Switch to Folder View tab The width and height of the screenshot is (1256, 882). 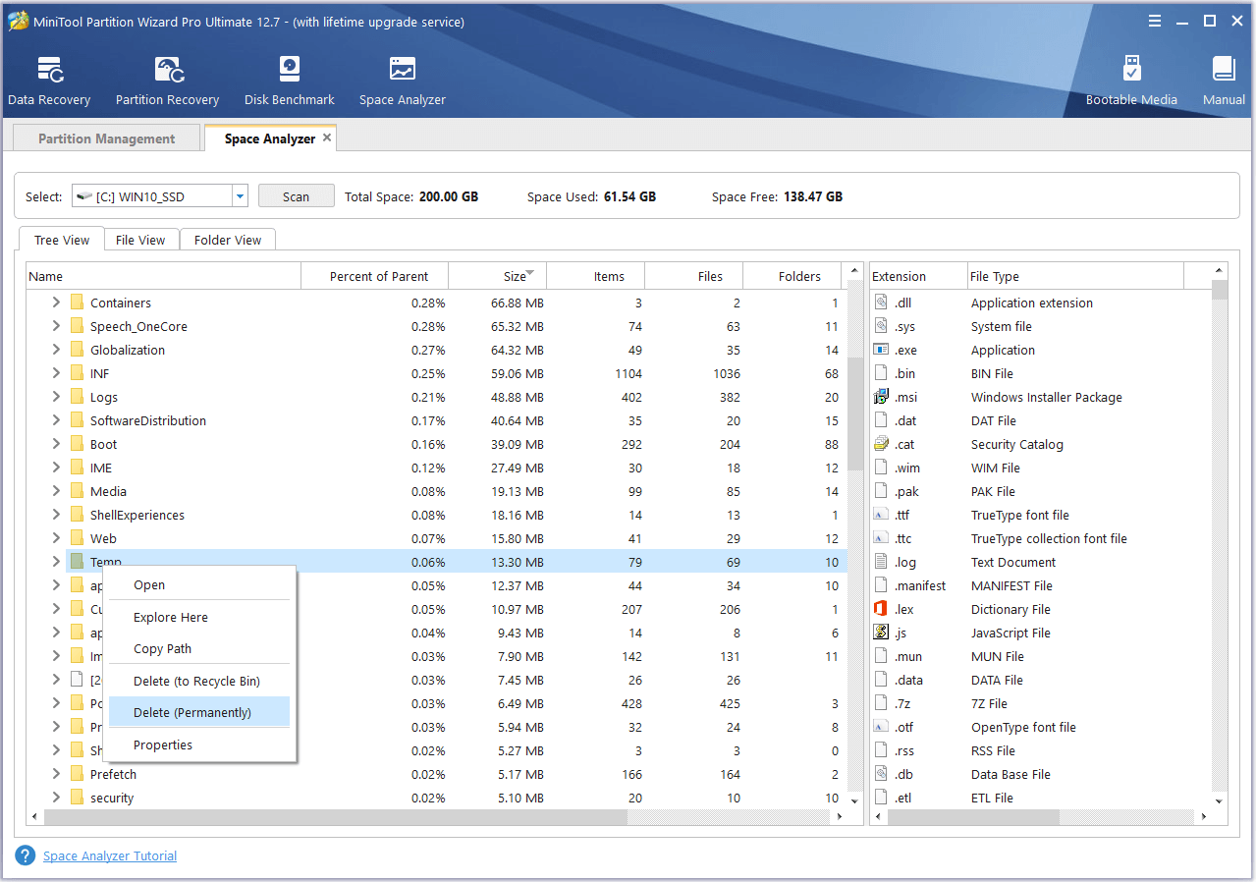coord(228,240)
